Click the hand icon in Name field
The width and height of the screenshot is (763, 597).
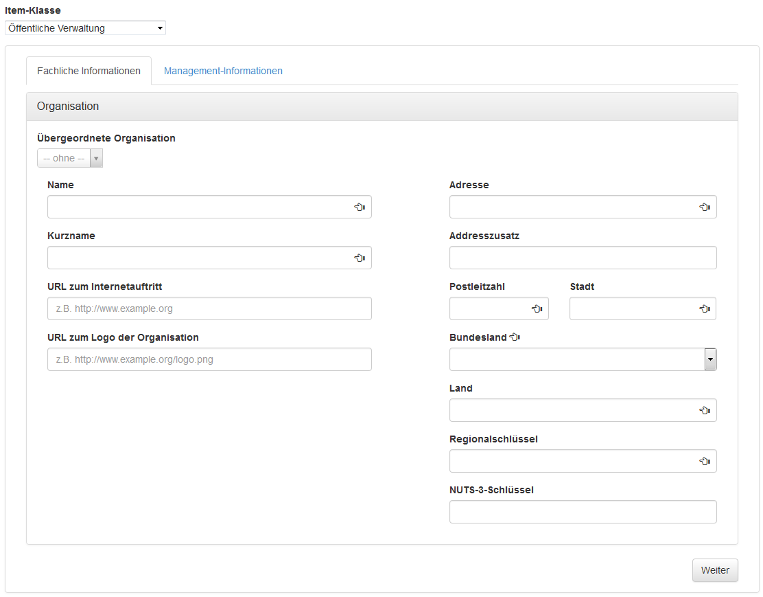tap(360, 207)
